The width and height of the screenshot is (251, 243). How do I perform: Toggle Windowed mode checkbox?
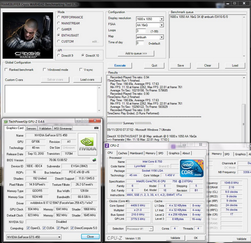point(45,70)
